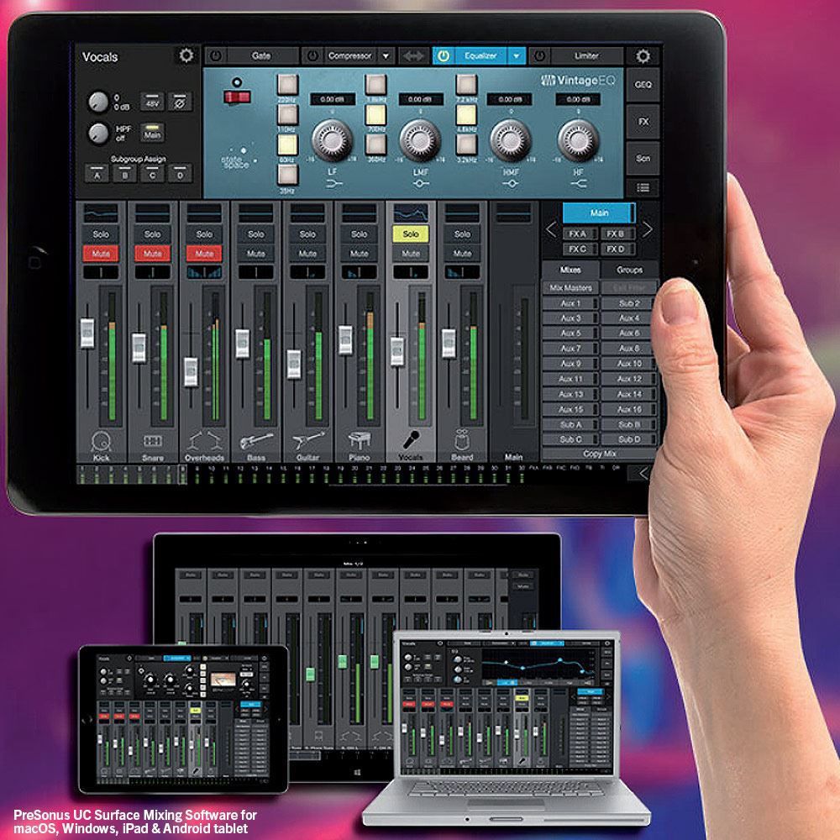This screenshot has height=840, width=840.
Task: Enable 48V phantom power
Action: [152, 102]
